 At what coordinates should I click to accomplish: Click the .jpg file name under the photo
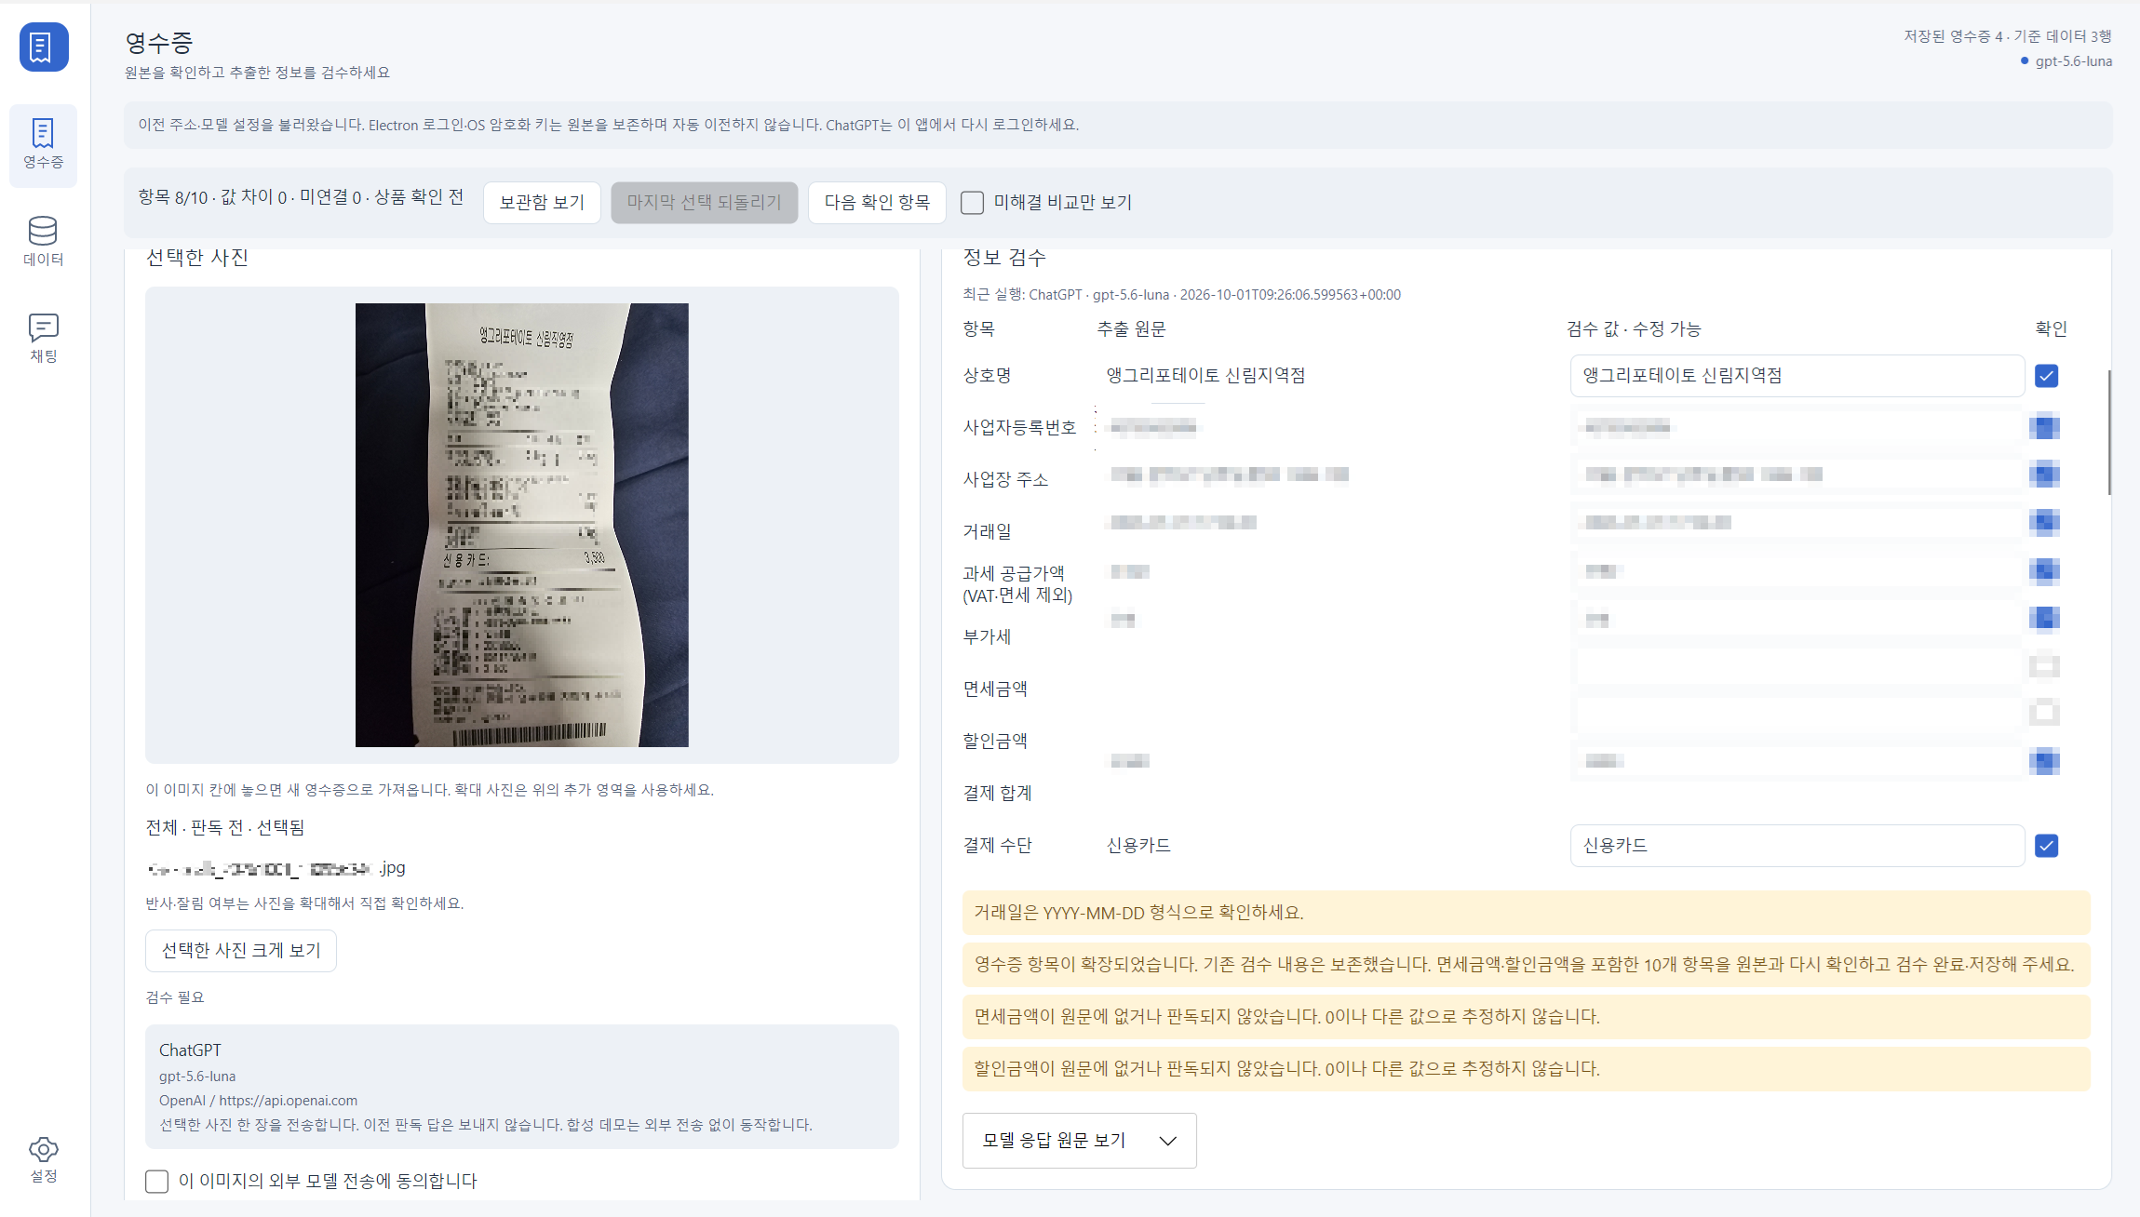[276, 868]
